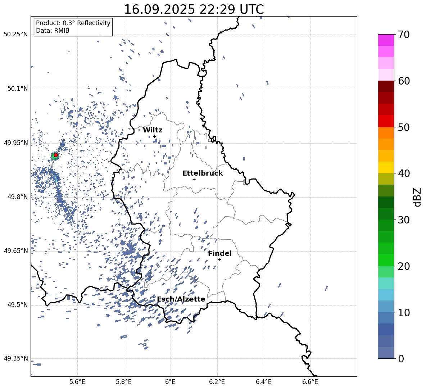Click the Wiltz cross marker
The image size is (426, 389).
coord(155,136)
